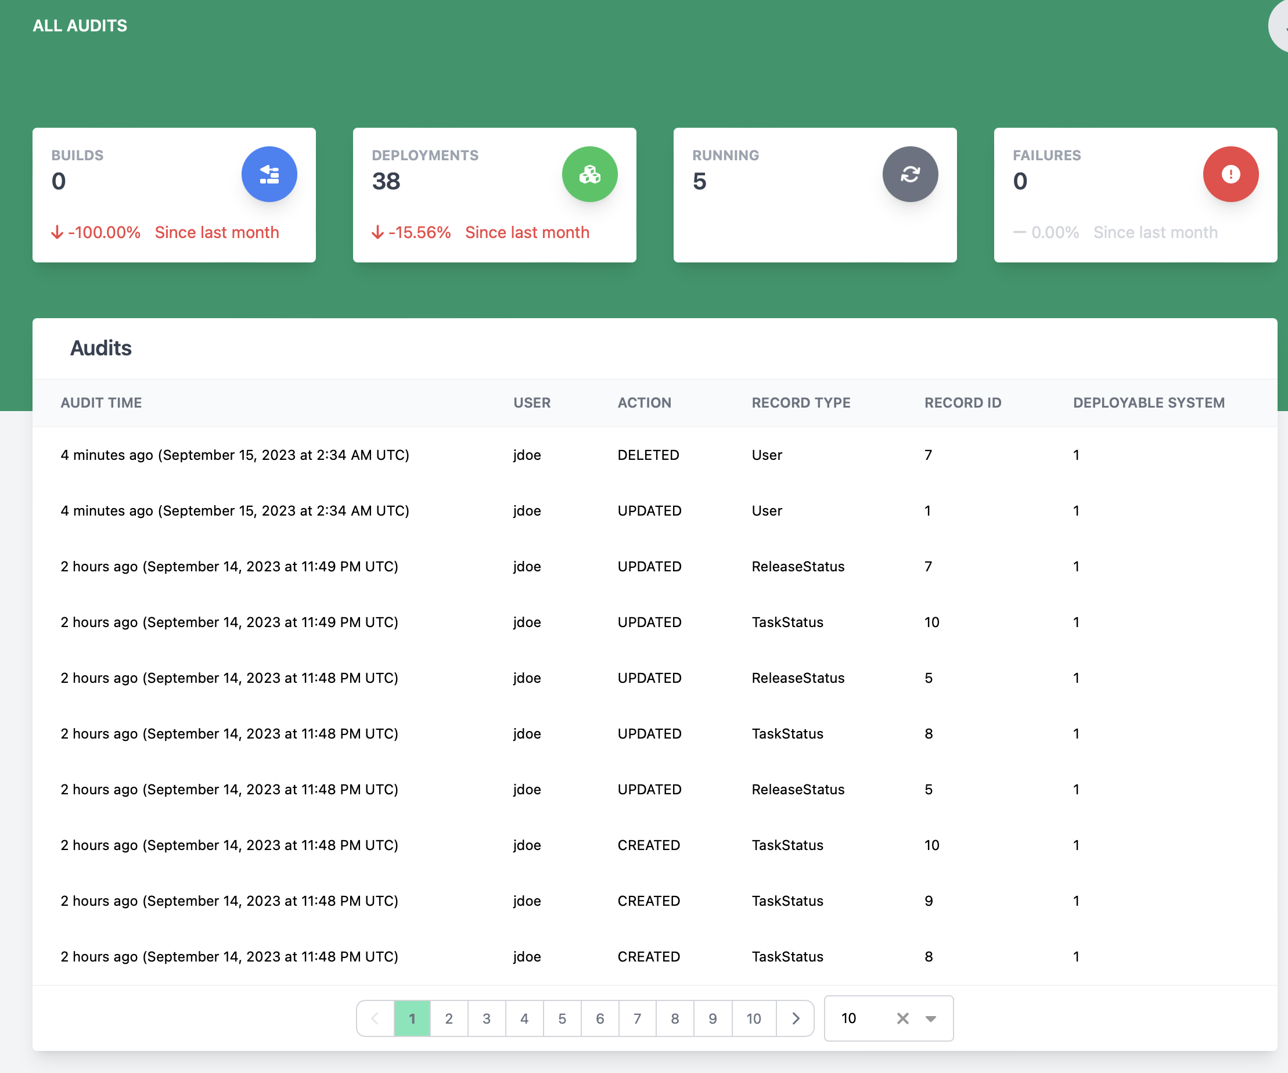1288x1073 pixels.
Task: Click the RUNNING count 5
Action: coord(699,181)
